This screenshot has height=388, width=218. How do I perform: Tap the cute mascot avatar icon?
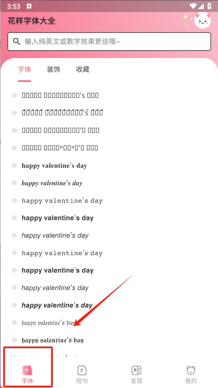click(202, 20)
